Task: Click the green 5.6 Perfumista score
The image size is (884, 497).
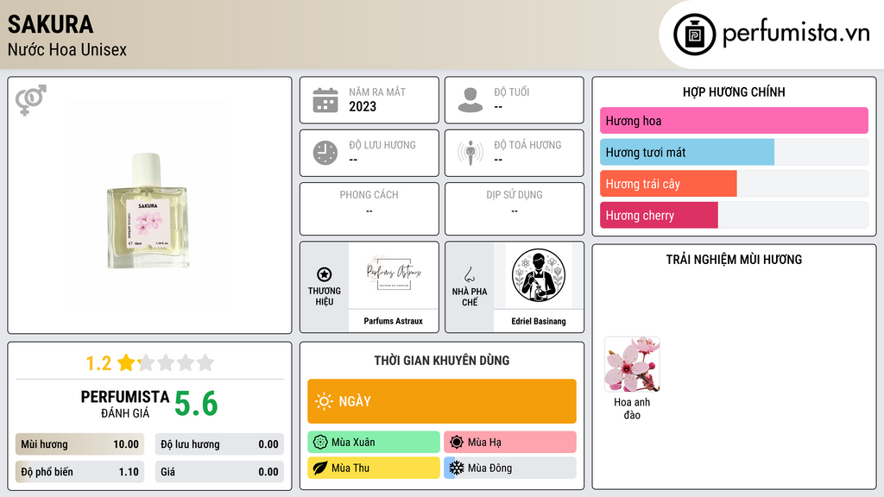Action: click(x=196, y=404)
